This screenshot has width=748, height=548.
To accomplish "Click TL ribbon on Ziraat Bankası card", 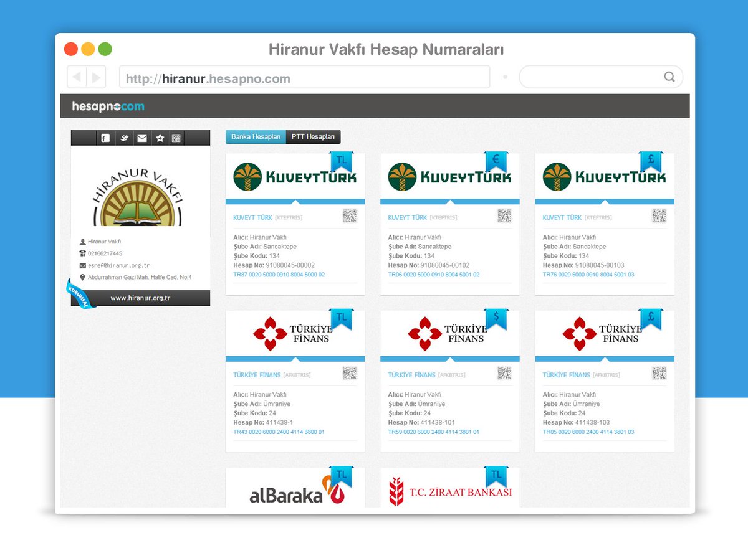I will click(x=496, y=476).
